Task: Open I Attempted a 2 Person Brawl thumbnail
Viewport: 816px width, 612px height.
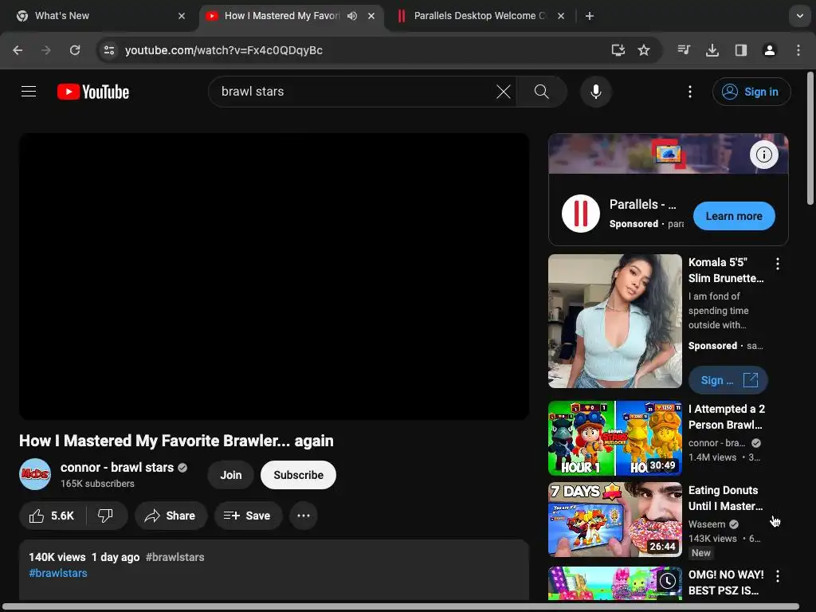Action: pyautogui.click(x=615, y=438)
